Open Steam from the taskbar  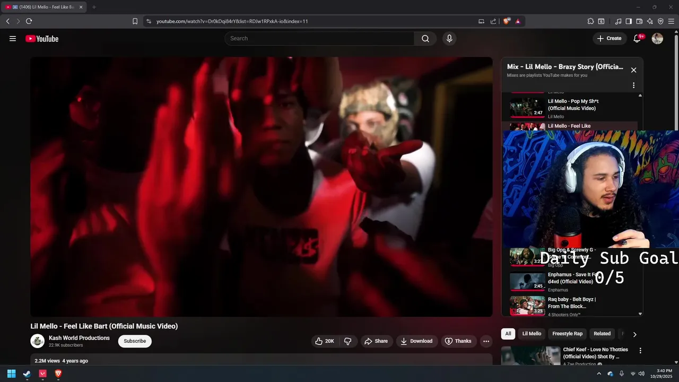(x=27, y=374)
